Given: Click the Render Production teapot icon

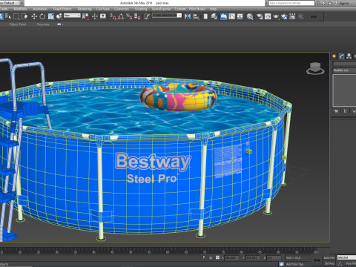Looking at the screenshot, I should coord(276,16).
